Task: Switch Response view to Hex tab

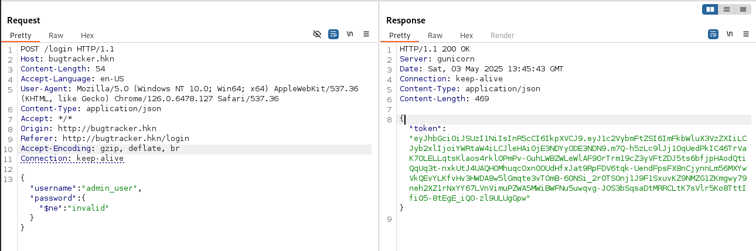Action: click(x=466, y=36)
